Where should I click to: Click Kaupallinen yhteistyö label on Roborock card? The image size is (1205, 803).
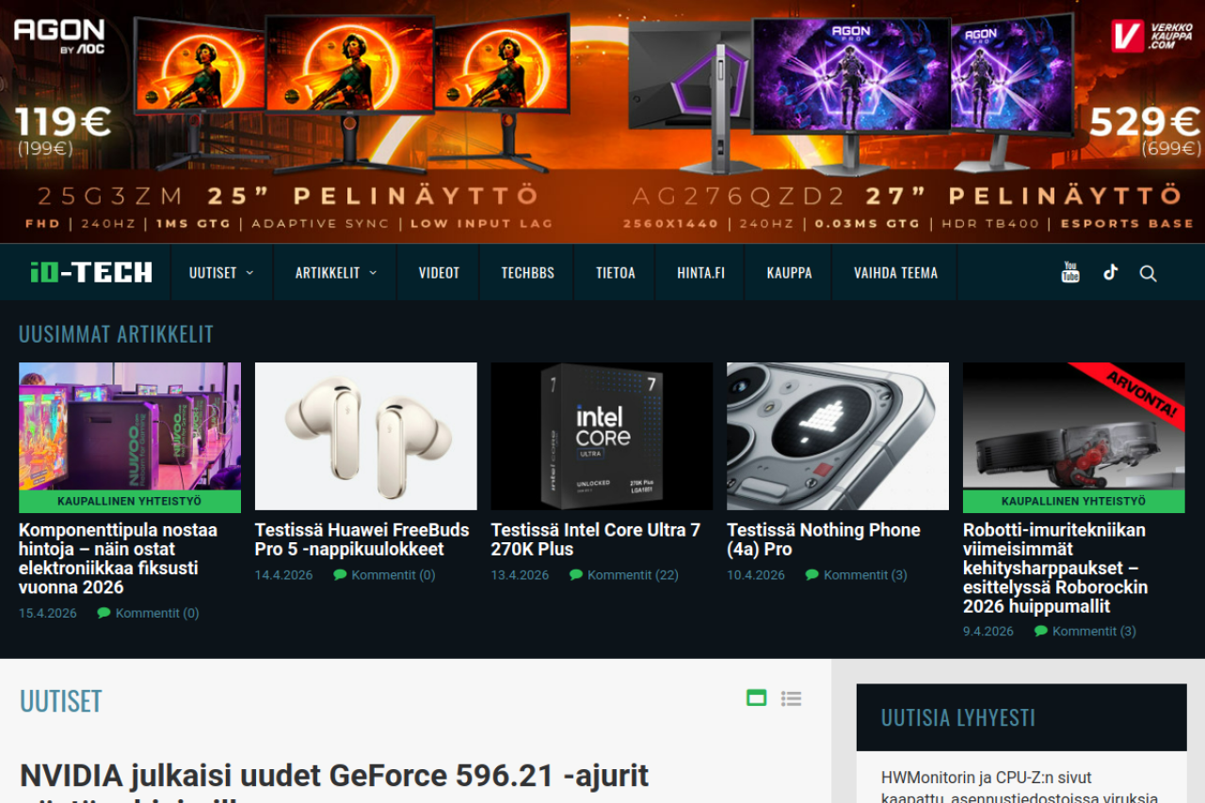(x=1074, y=502)
